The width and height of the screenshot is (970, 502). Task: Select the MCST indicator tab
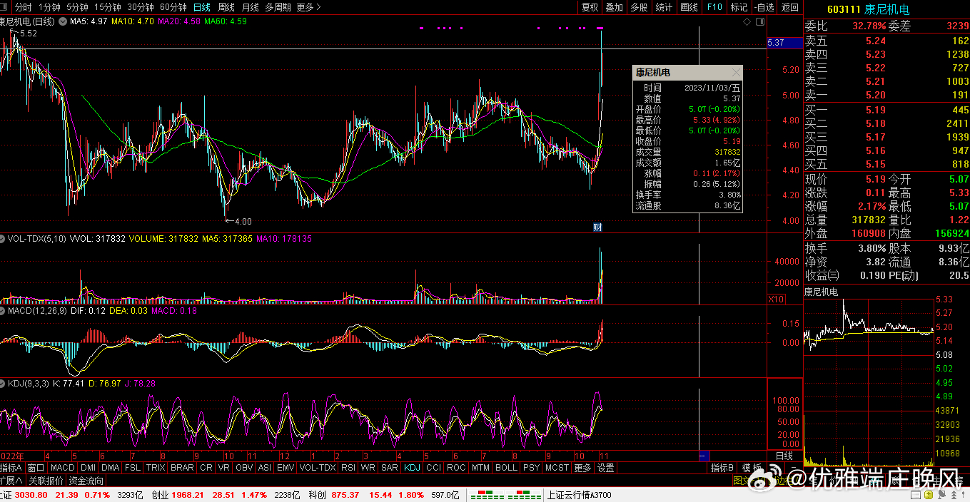pyautogui.click(x=557, y=468)
